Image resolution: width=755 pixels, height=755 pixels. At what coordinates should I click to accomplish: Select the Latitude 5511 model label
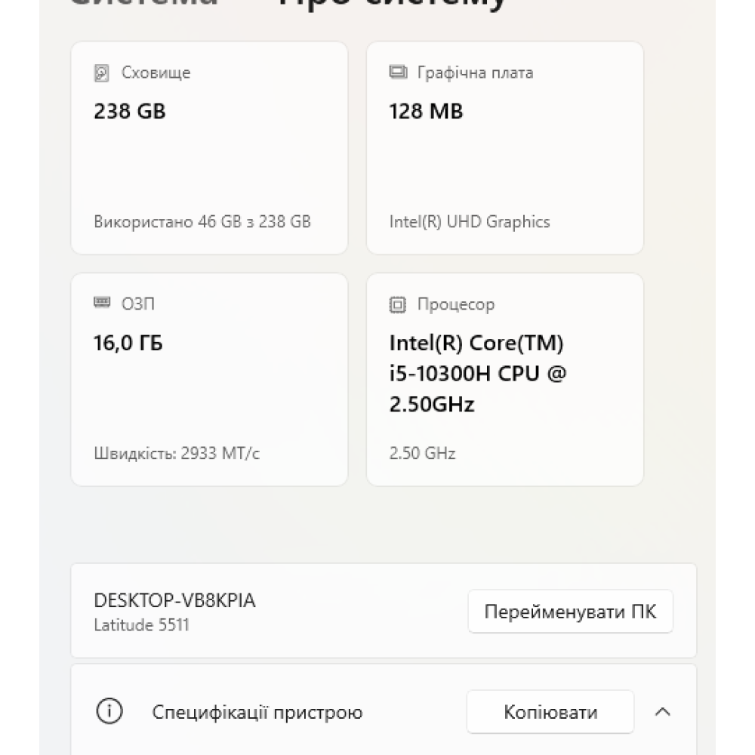(x=141, y=624)
